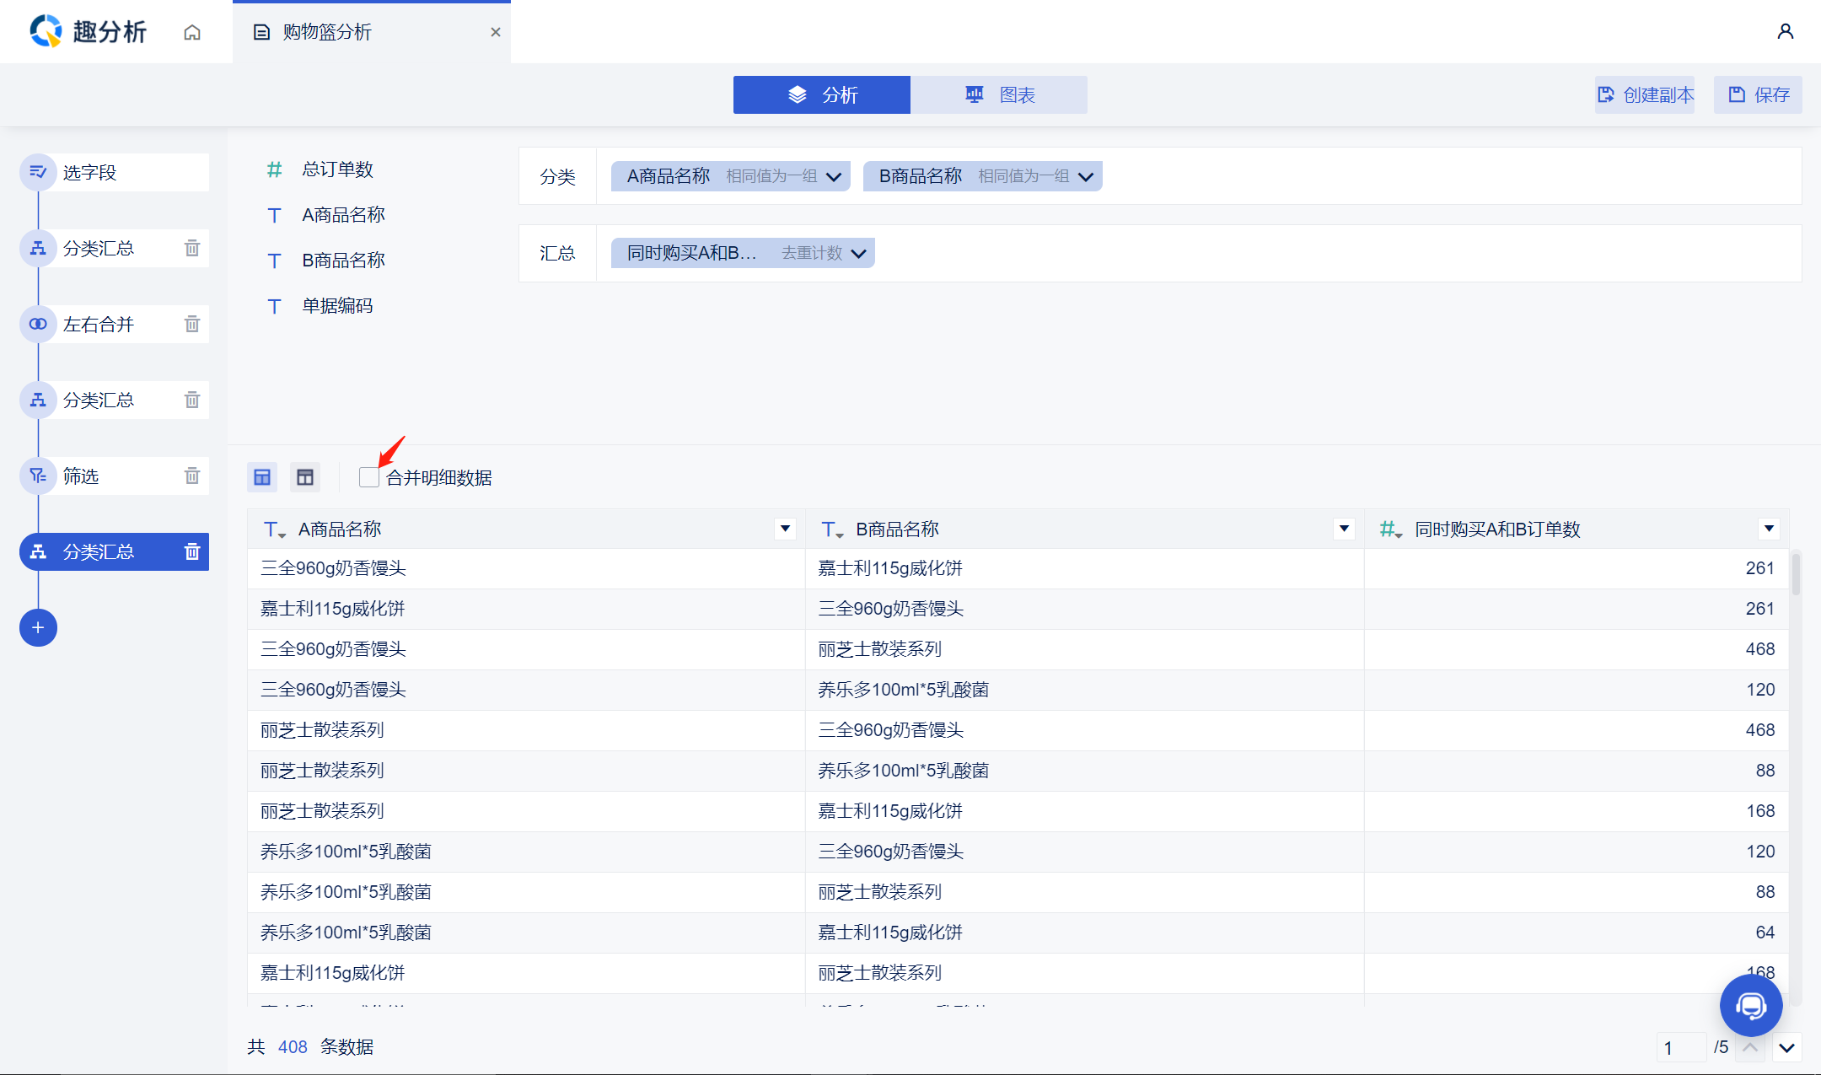Expand the A商品名称 grouping dropdown
This screenshot has width=1821, height=1075.
pos(834,176)
